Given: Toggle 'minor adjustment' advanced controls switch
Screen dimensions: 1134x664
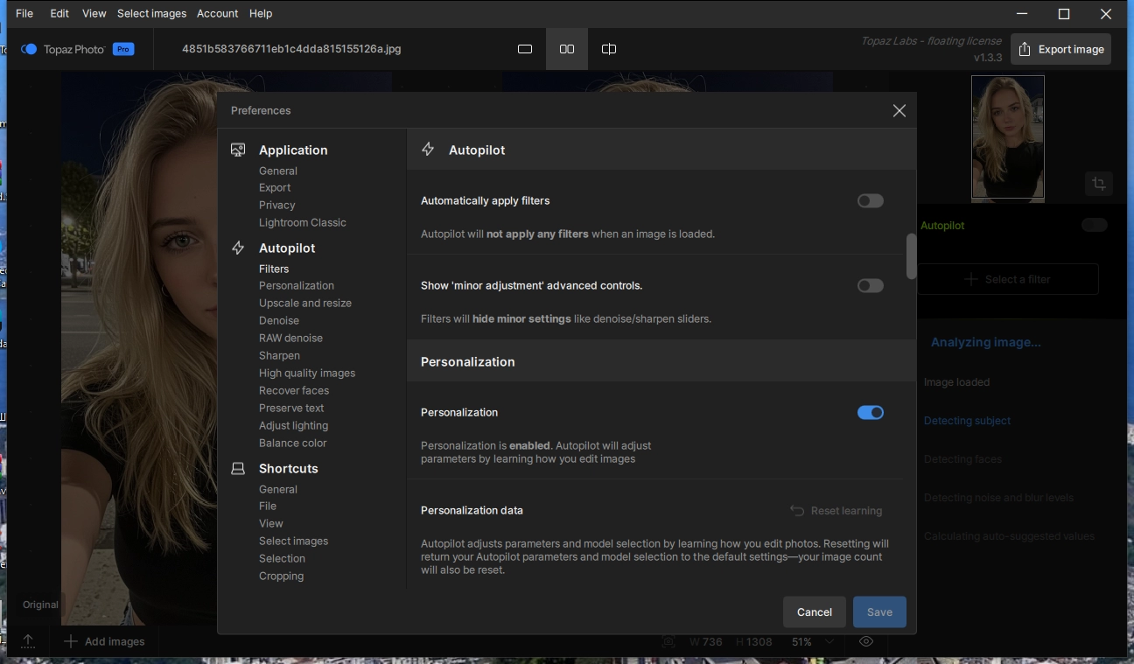Looking at the screenshot, I should 870,286.
